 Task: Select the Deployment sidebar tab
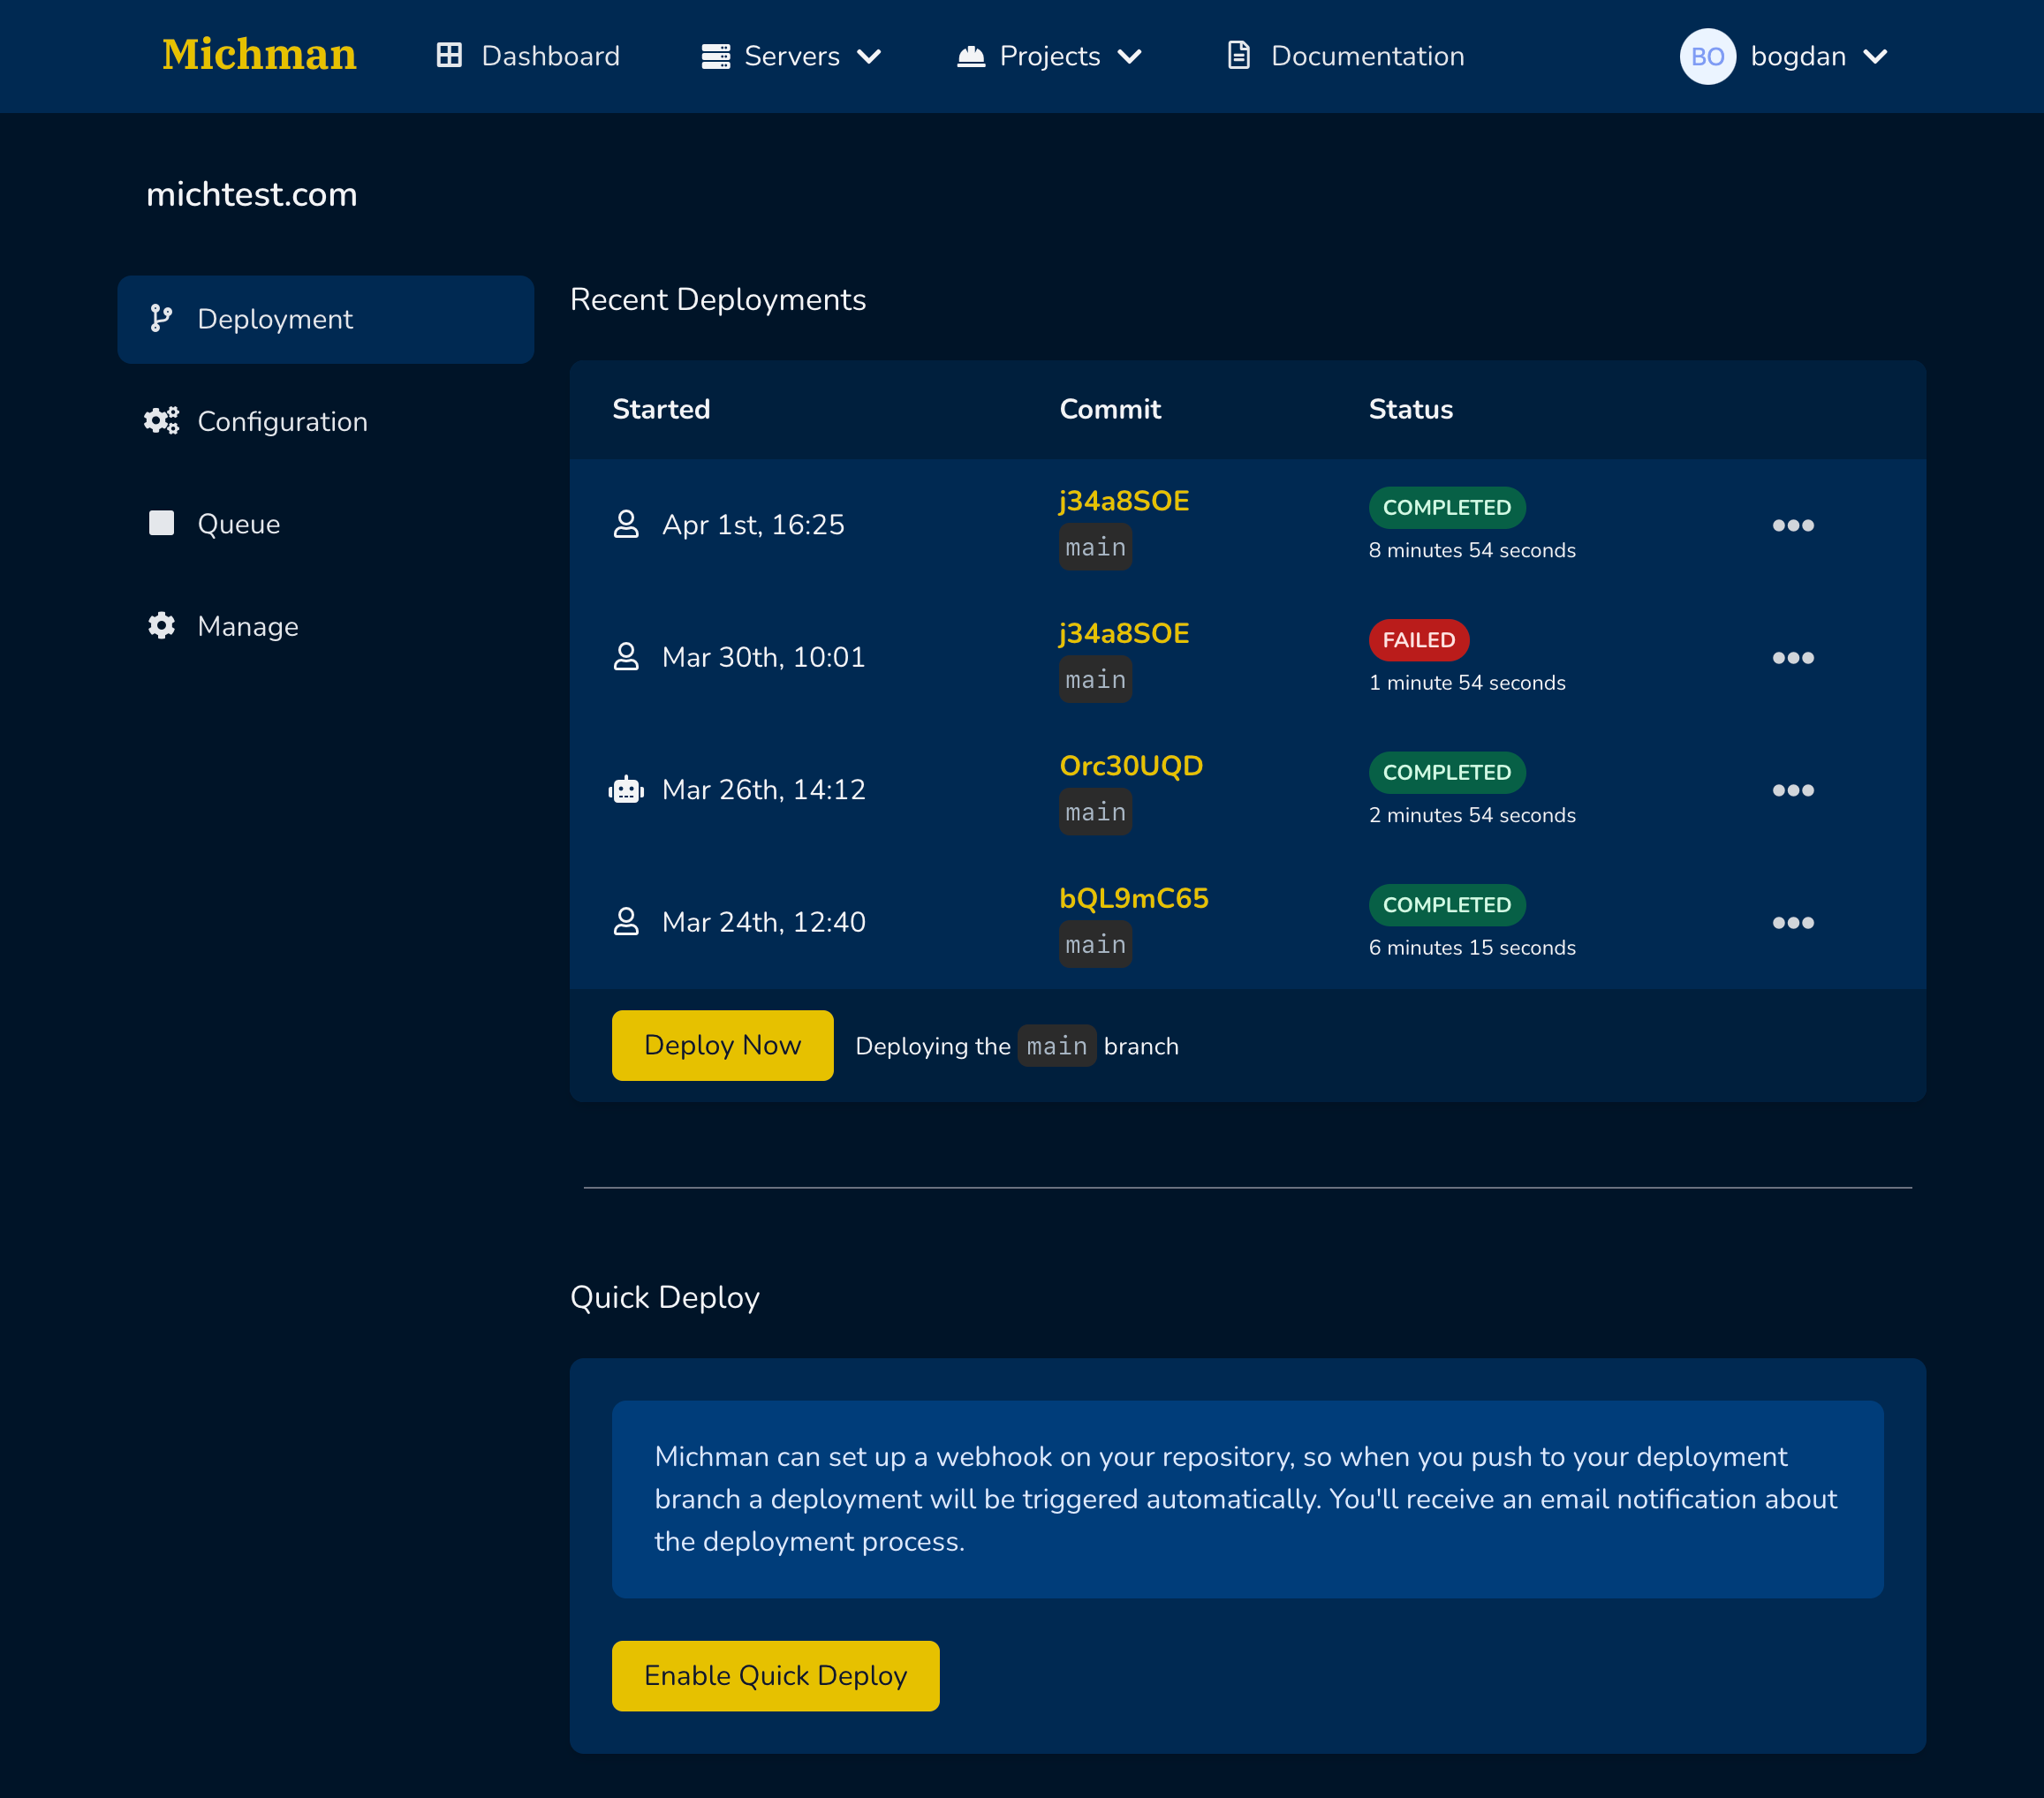(325, 319)
